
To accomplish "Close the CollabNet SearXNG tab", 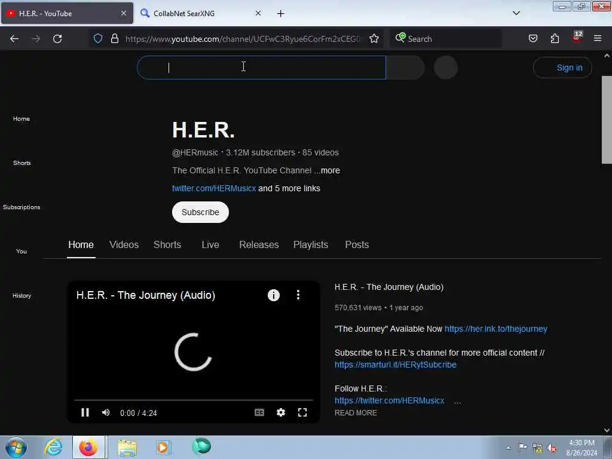I will coord(258,13).
